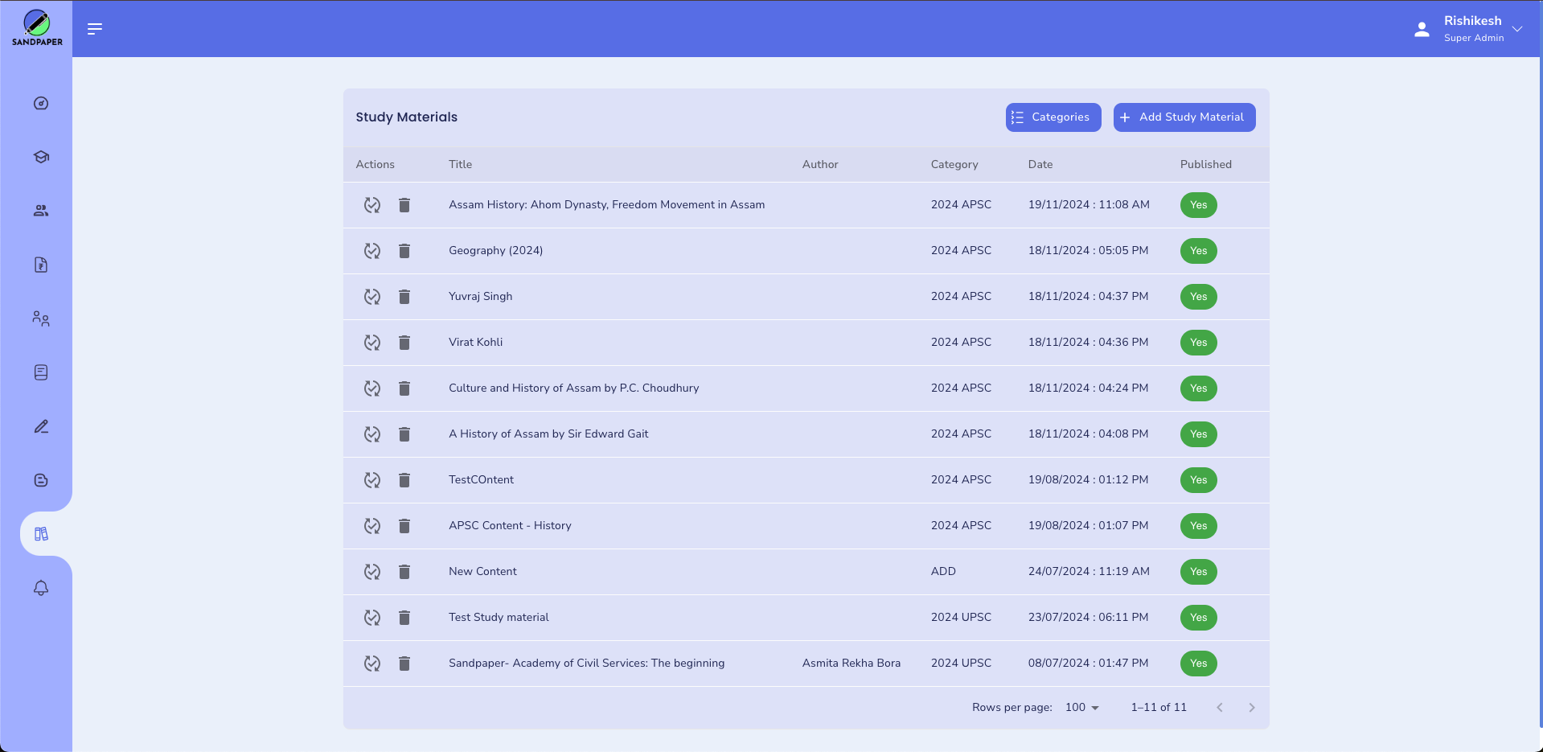Screen dimensions: 1543x752
Task: Select the active Study Materials sidebar item
Action: [39, 532]
